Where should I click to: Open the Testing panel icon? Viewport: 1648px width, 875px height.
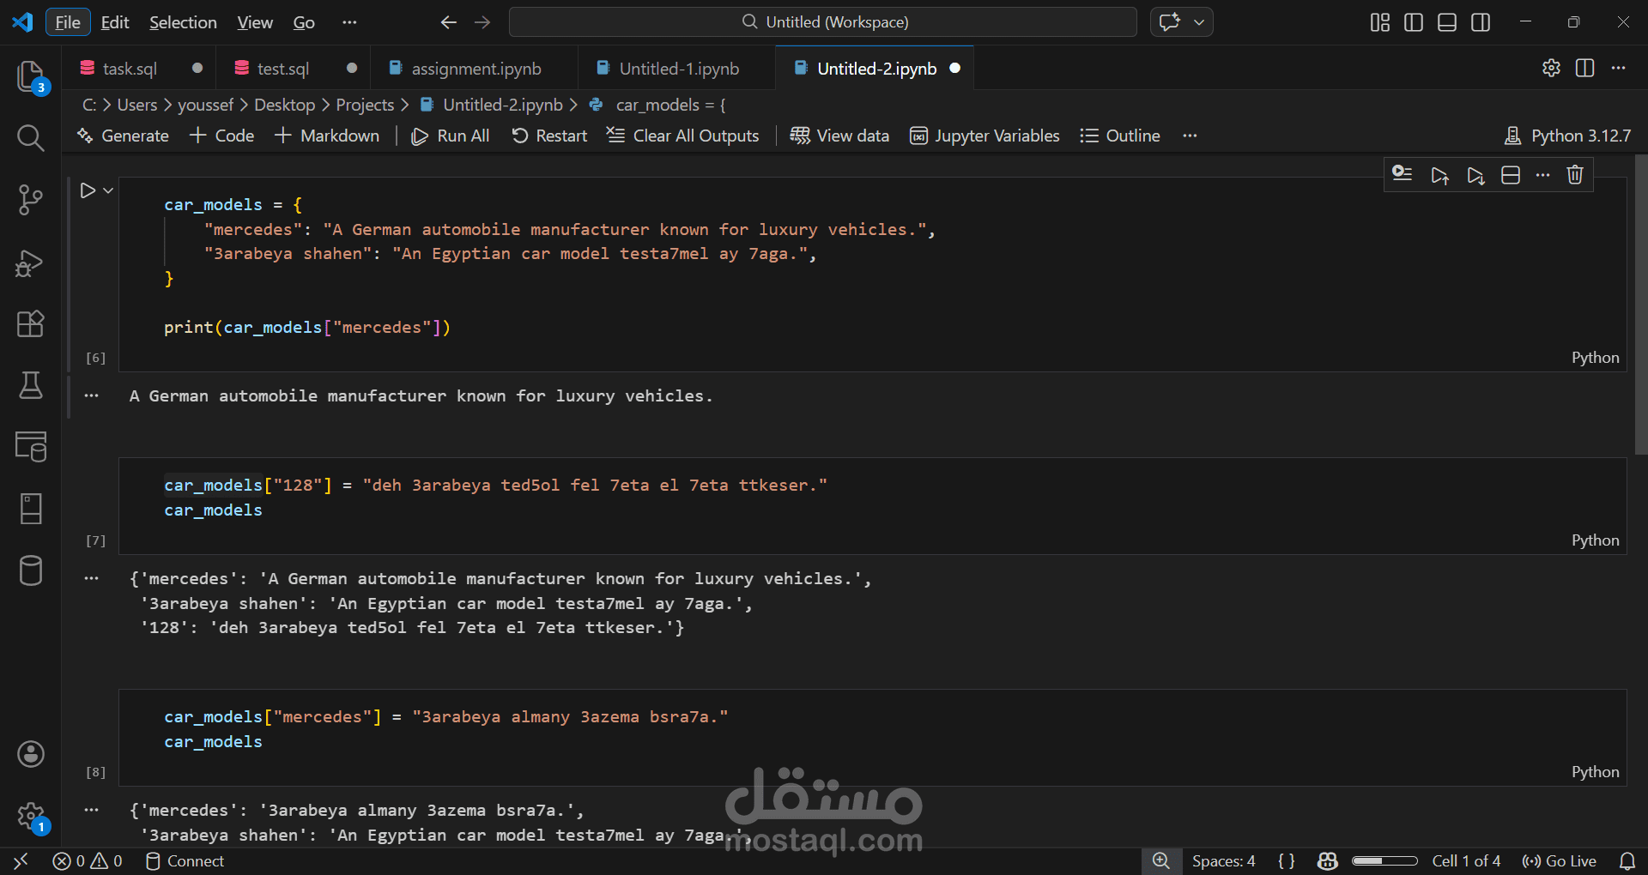31,386
